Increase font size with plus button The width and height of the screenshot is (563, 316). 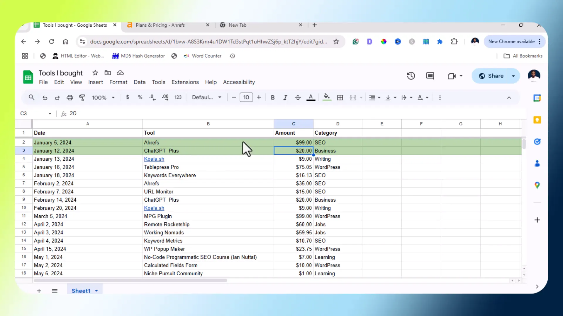pyautogui.click(x=259, y=97)
